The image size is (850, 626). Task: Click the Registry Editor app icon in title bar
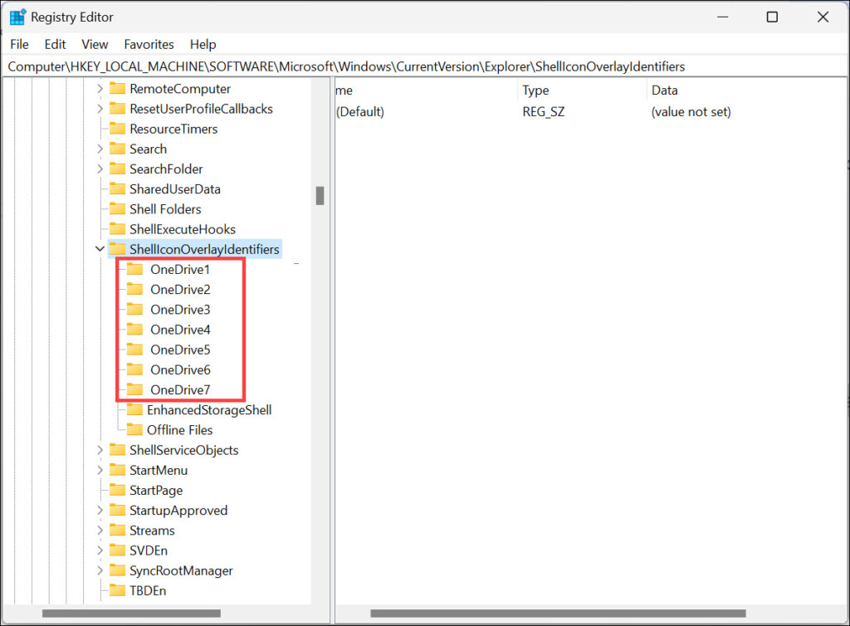coord(17,17)
